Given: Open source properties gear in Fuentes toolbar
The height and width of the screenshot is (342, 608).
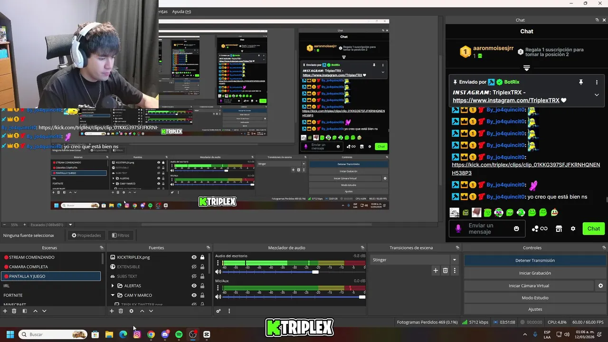Looking at the screenshot, I should [132, 311].
